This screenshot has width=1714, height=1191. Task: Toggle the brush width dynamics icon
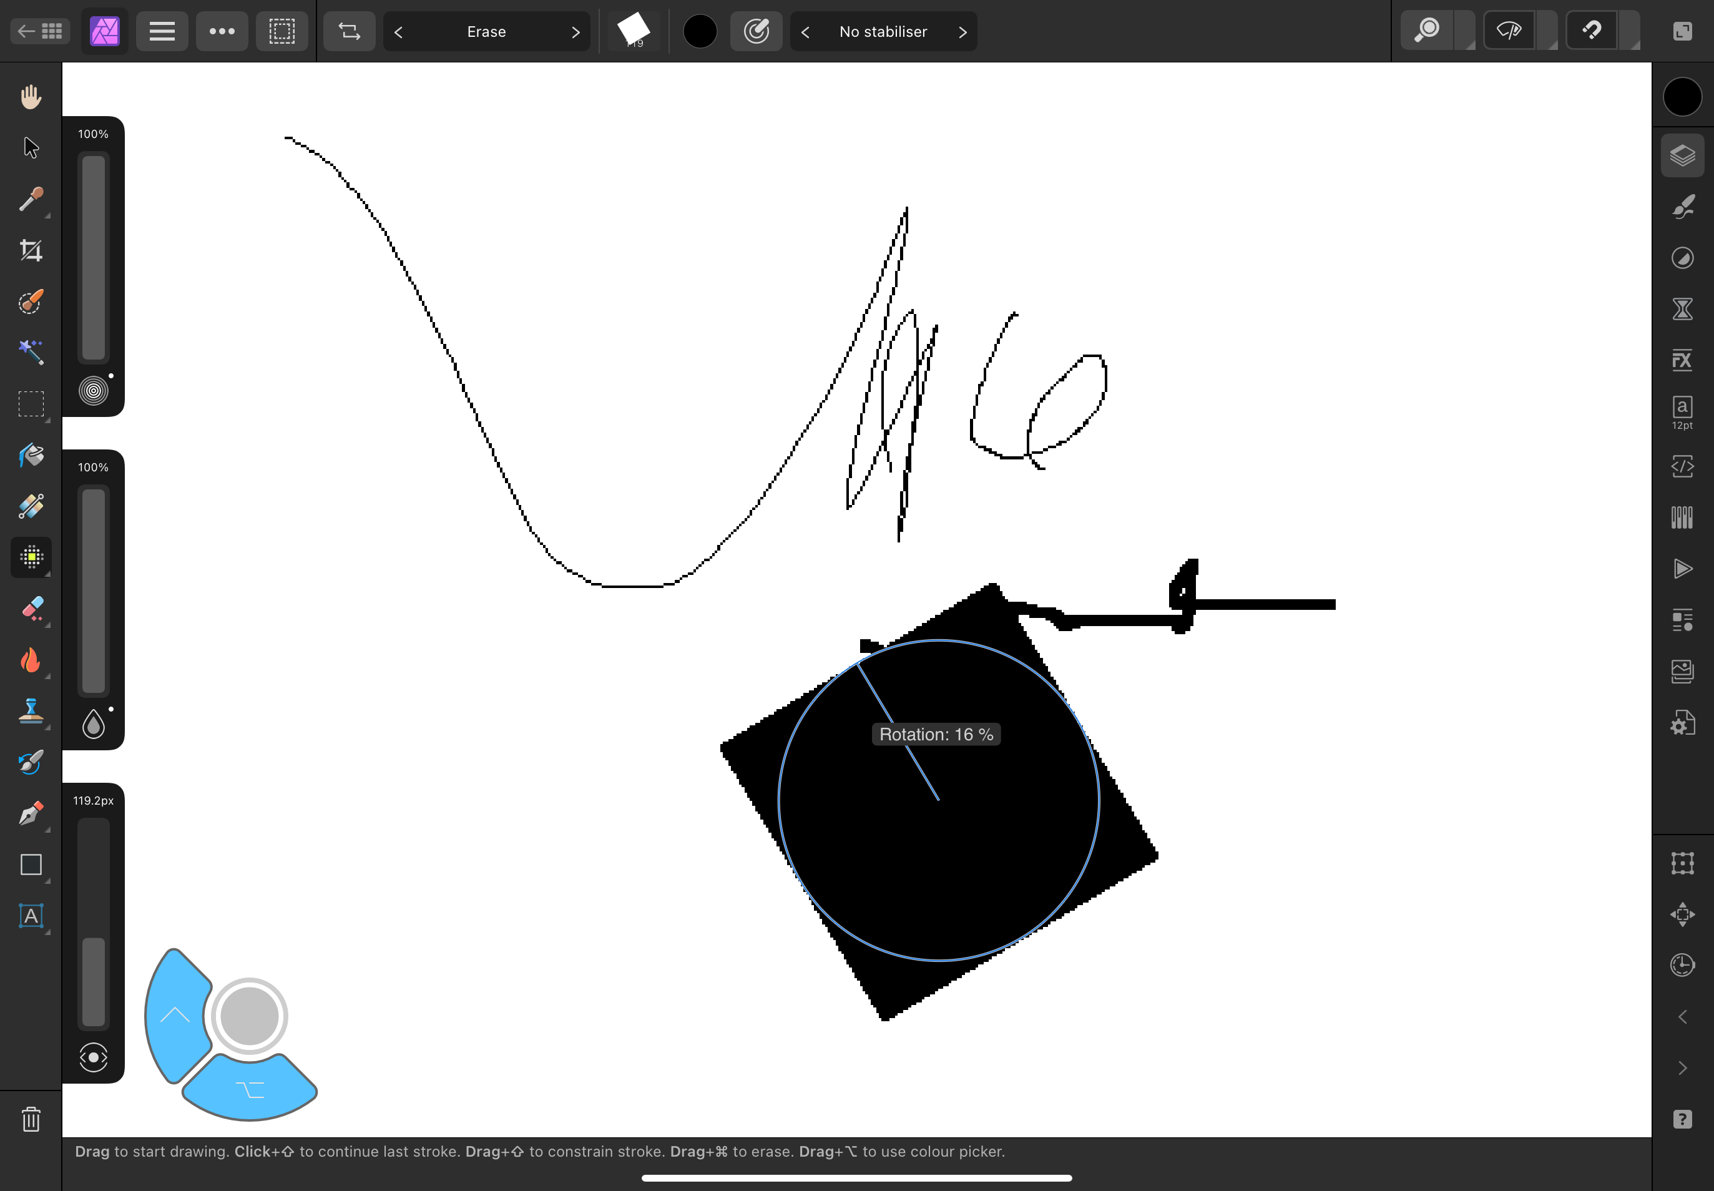coord(93,1057)
